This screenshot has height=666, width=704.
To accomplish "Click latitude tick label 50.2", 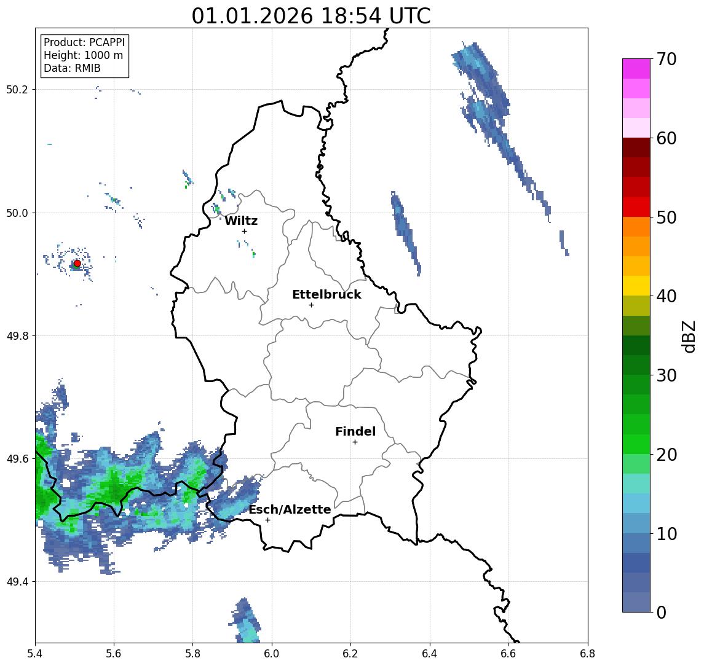I will 17,89.
